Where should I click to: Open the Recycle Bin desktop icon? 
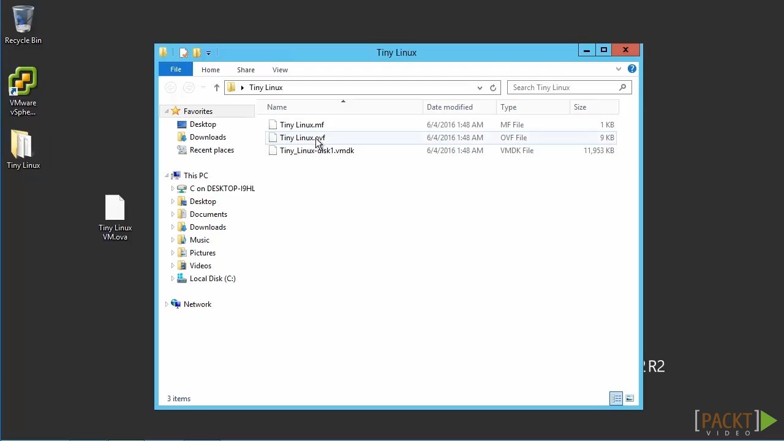[23, 25]
